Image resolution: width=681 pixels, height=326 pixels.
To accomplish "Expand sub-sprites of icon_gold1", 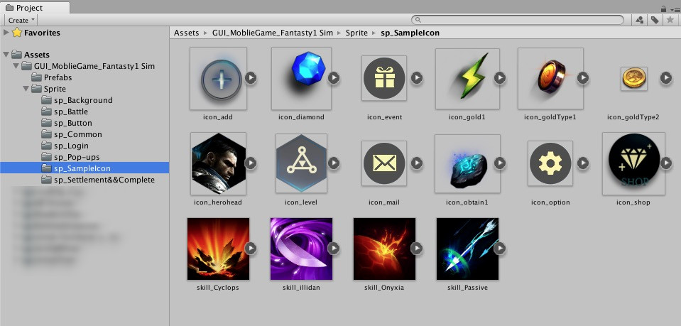I will coord(500,78).
